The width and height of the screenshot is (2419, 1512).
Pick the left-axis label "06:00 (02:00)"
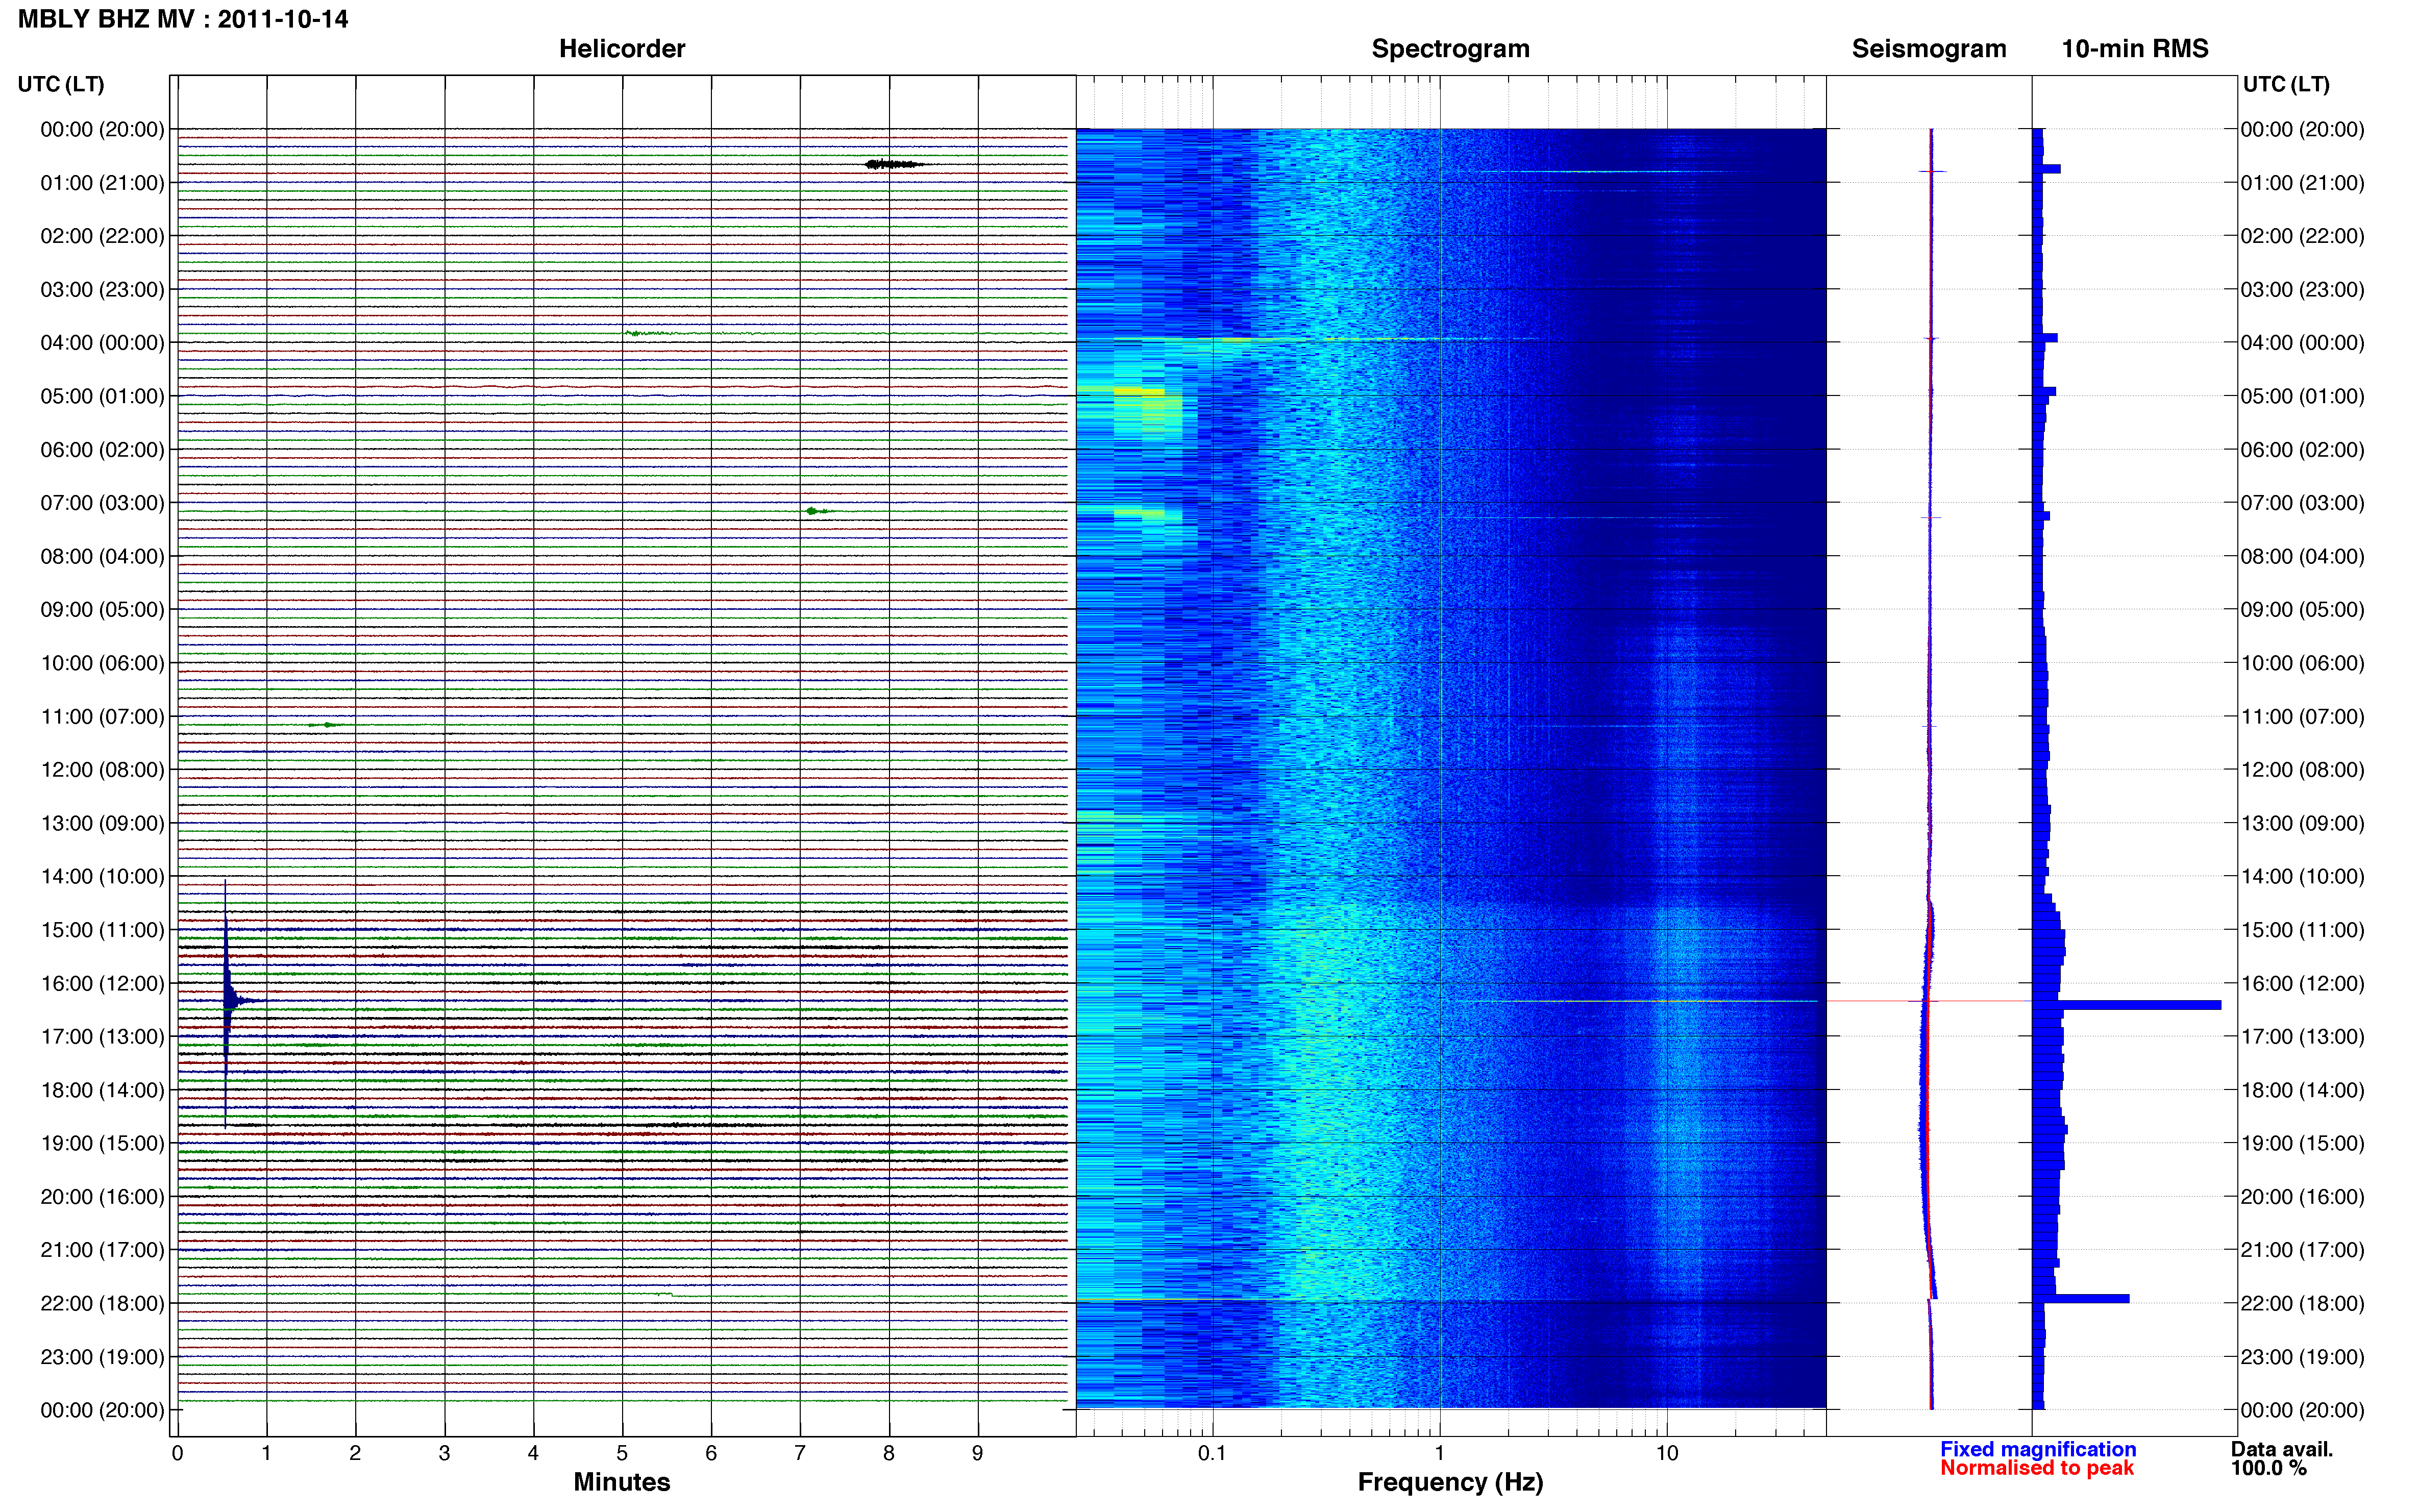[103, 450]
